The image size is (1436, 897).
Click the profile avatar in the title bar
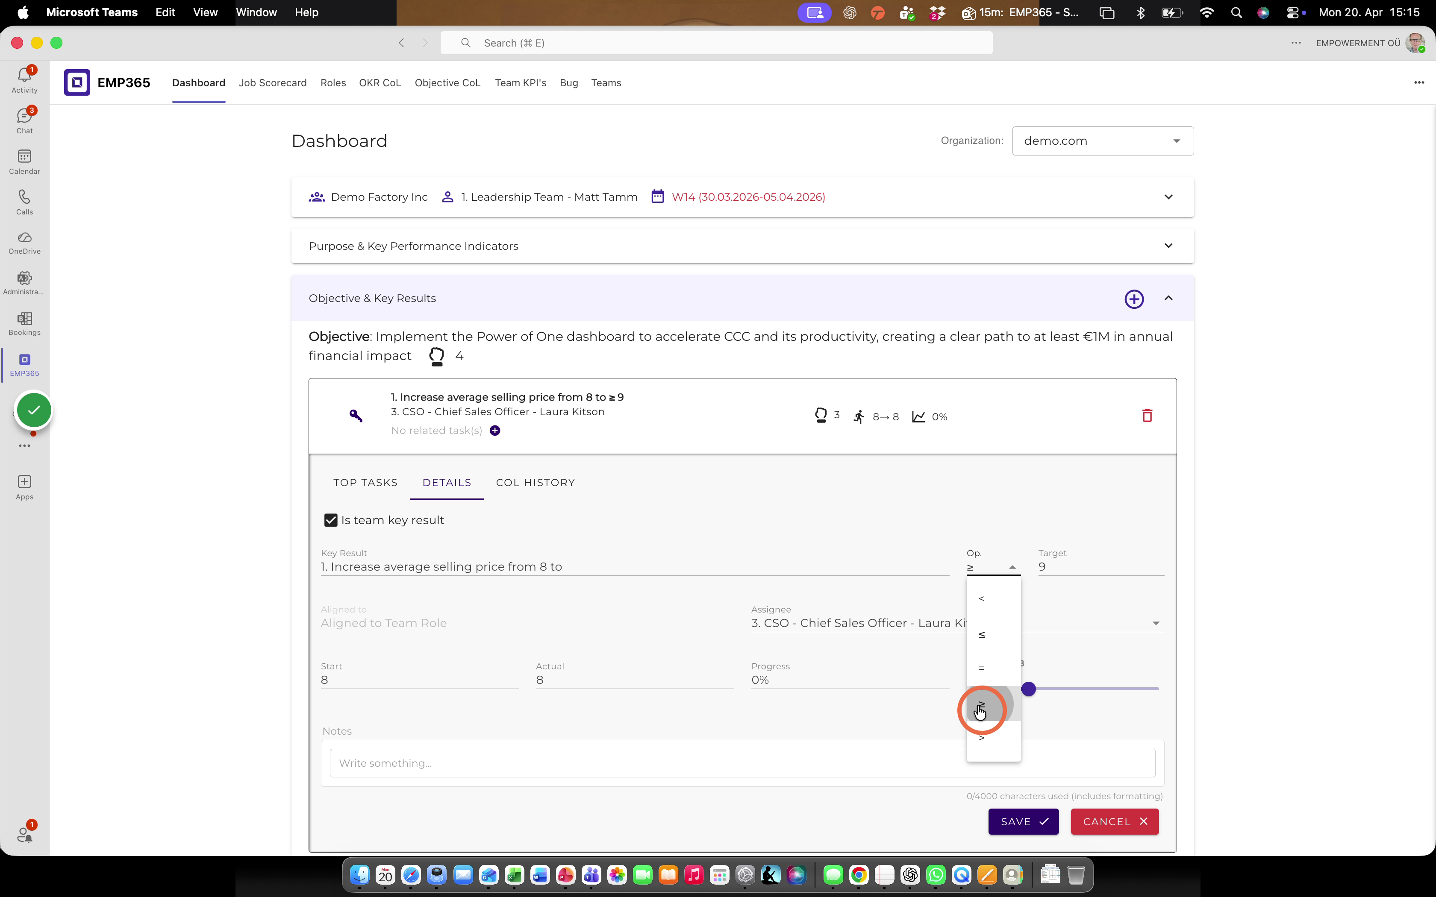click(1415, 43)
